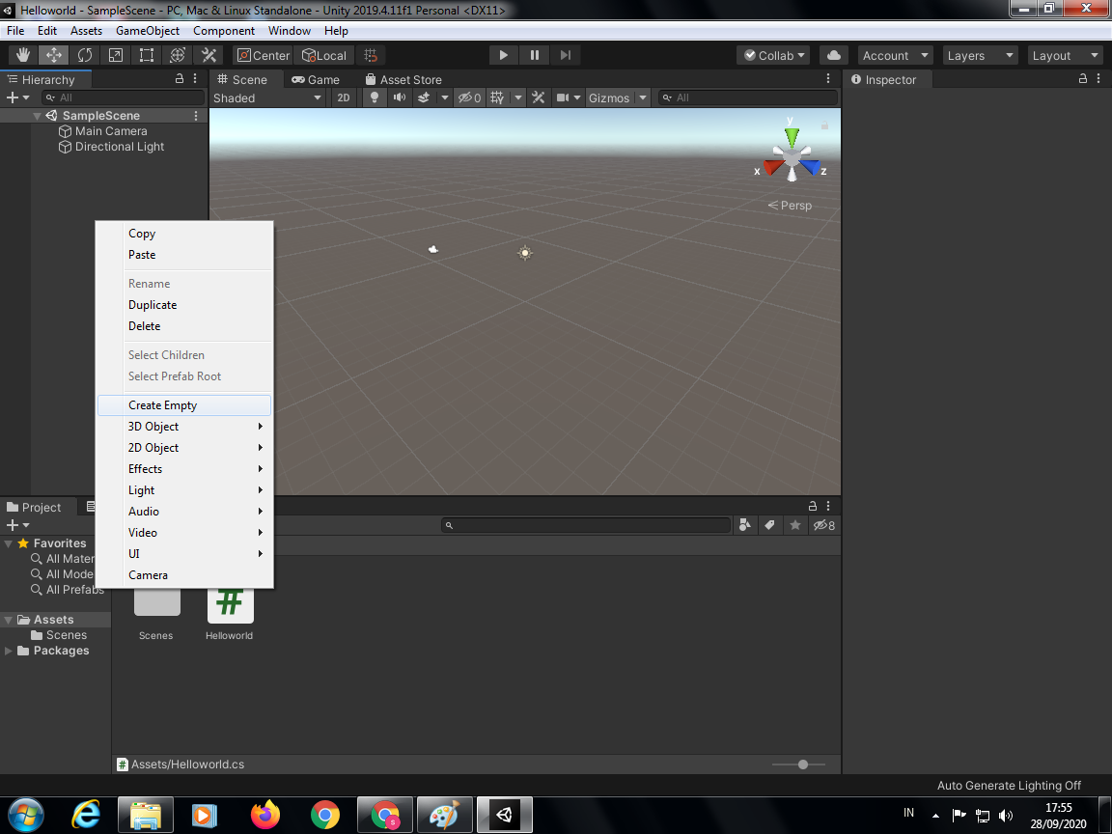Image resolution: width=1112 pixels, height=834 pixels.
Task: Open Search by Label icon in Project
Action: point(769,525)
